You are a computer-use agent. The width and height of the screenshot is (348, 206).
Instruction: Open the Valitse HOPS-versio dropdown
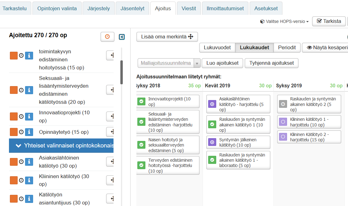point(284,21)
